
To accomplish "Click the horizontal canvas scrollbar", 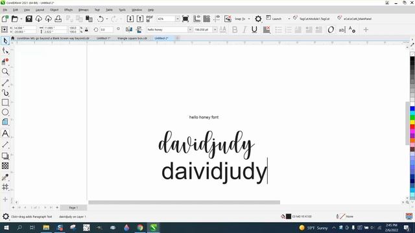I will tap(184, 203).
